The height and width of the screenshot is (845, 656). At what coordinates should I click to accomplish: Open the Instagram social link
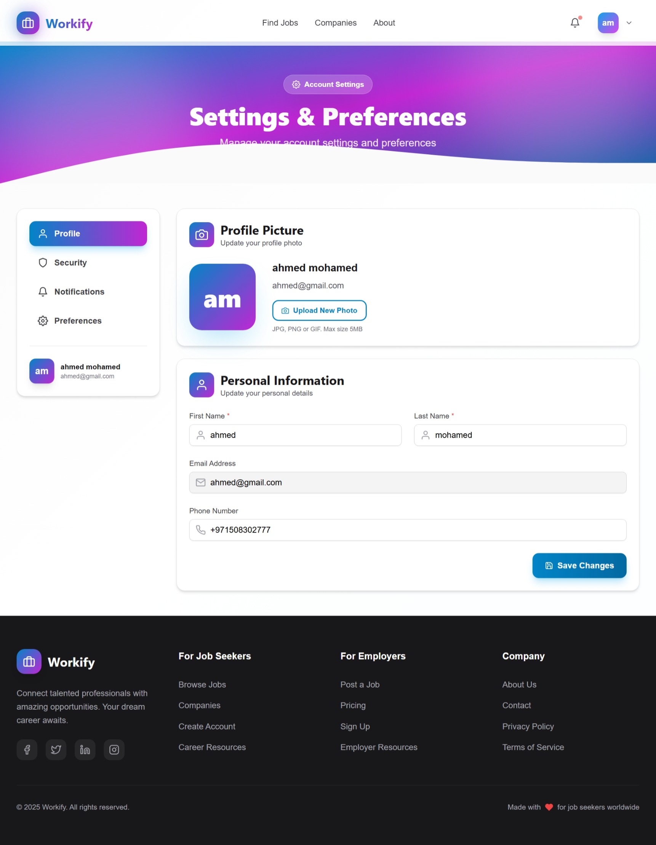(114, 750)
